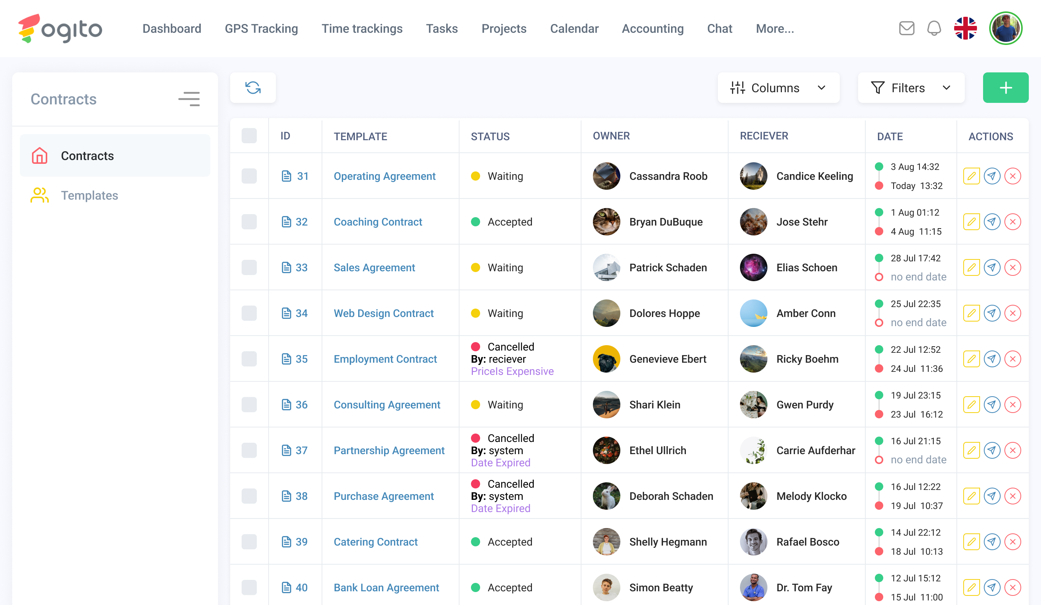Toggle the select-all header checkbox

coord(249,136)
